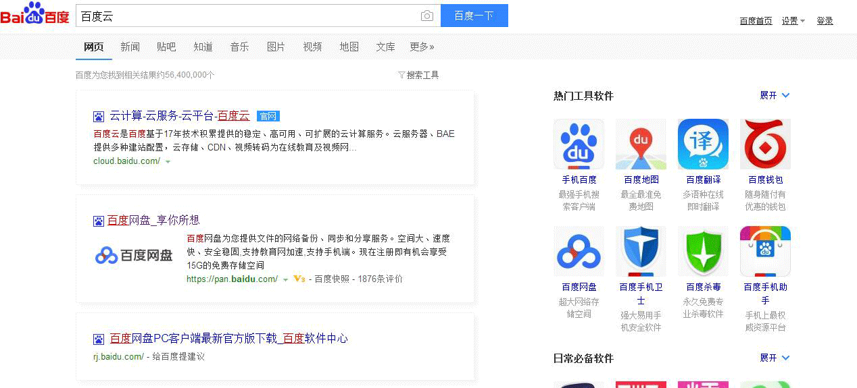The width and height of the screenshot is (857, 388).
Task: Open the 百度网盘 app icon in sidebar
Action: coord(579,252)
